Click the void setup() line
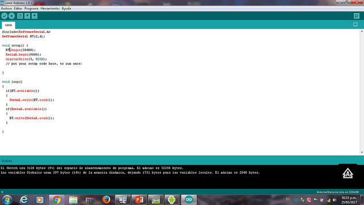The height and width of the screenshot is (205, 364). click(x=15, y=46)
